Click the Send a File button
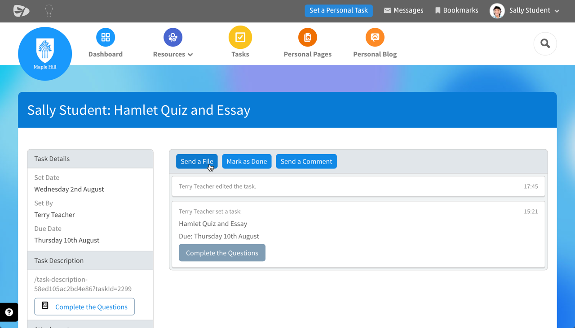 tap(197, 161)
